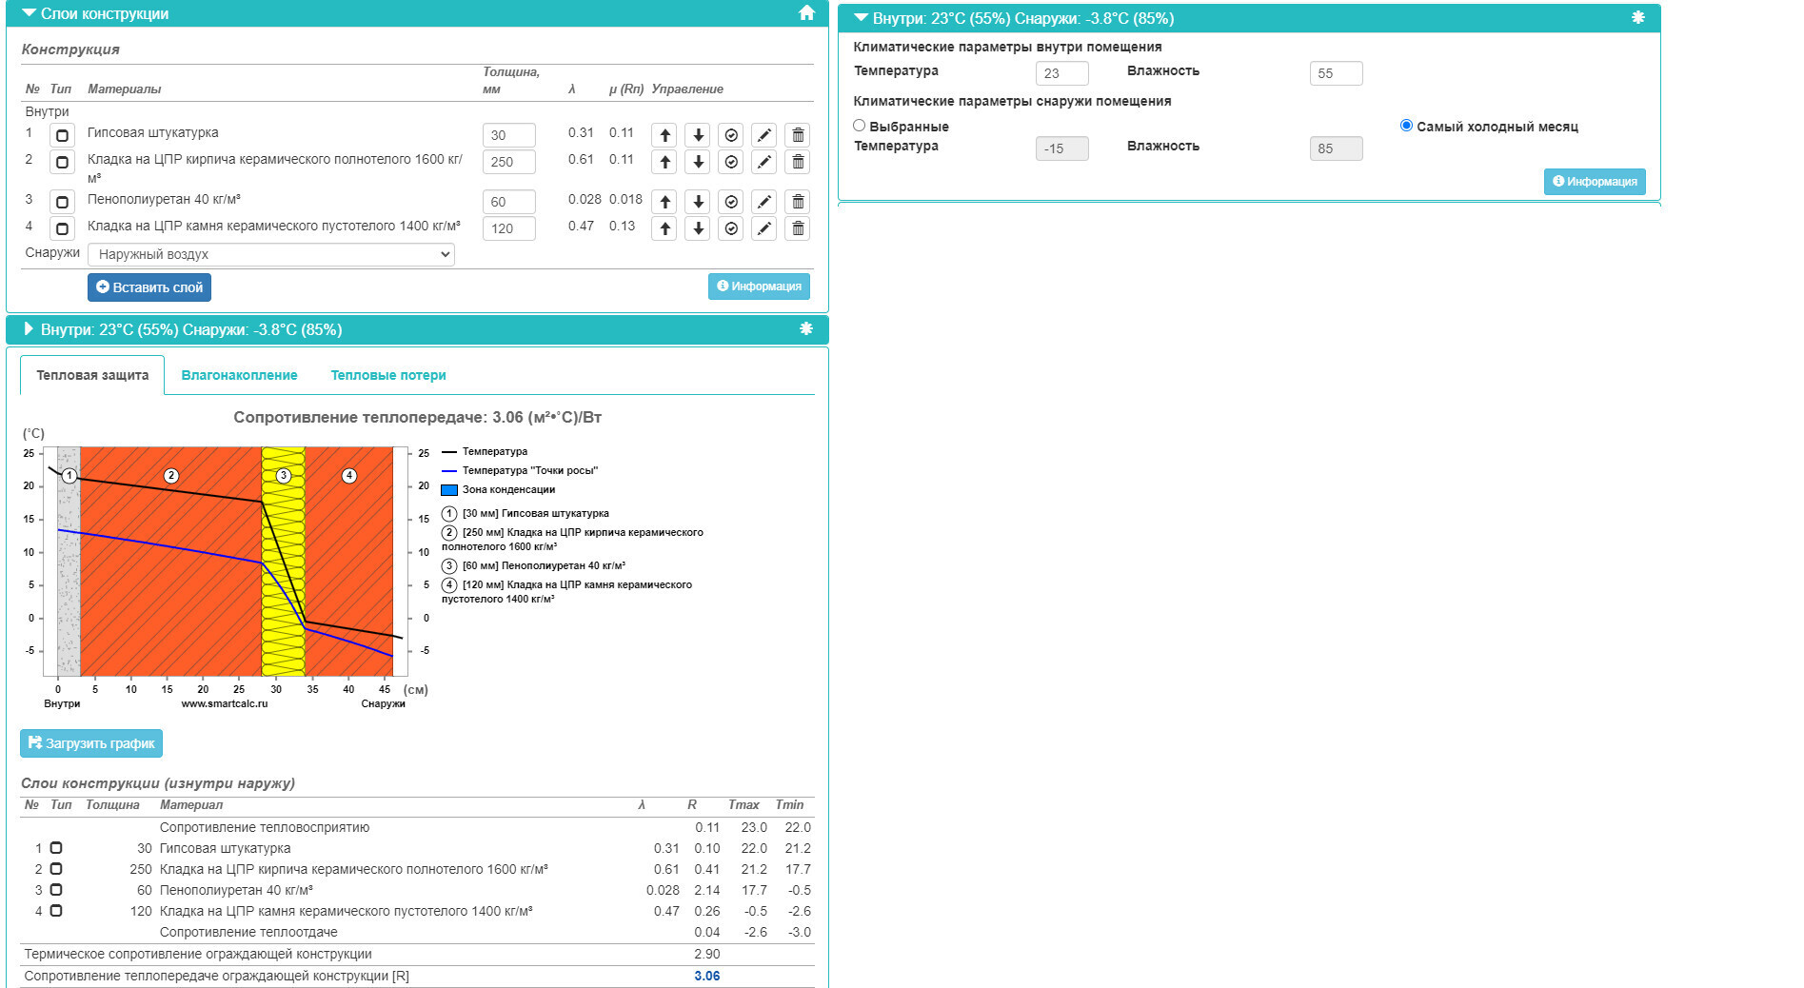Viewport: 1804px width, 988px height.
Task: Click checkmark icon for layer 4 row
Action: tap(731, 228)
